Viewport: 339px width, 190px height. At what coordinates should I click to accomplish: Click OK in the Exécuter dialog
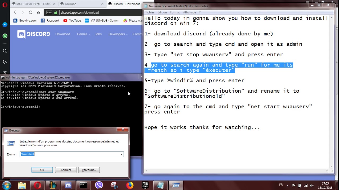[x=42, y=170]
